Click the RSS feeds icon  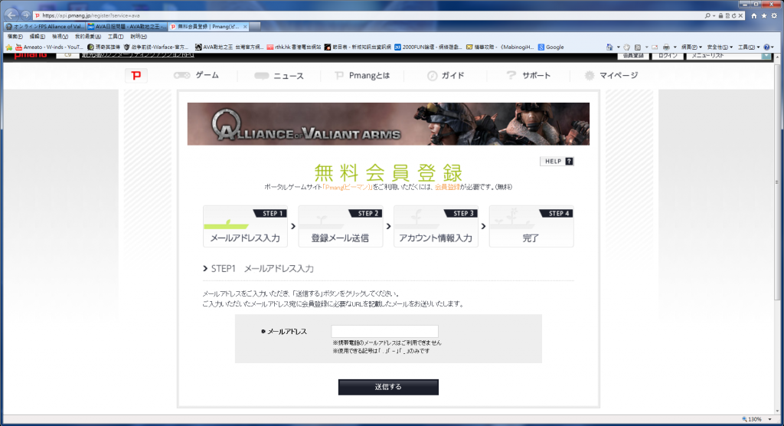[x=638, y=47]
